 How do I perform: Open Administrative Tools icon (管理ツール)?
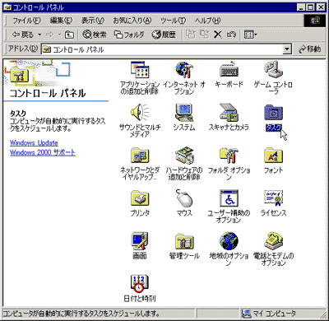(x=184, y=241)
